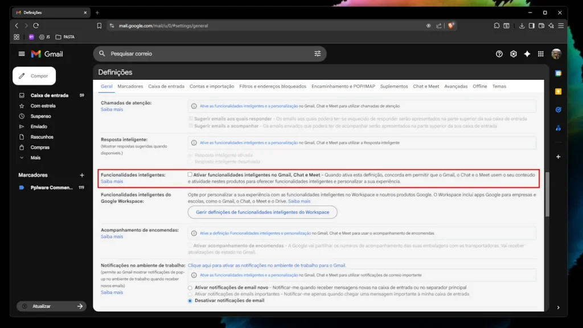
Task: Open Encaminhamento e POP/IMAP tab
Action: tap(343, 87)
